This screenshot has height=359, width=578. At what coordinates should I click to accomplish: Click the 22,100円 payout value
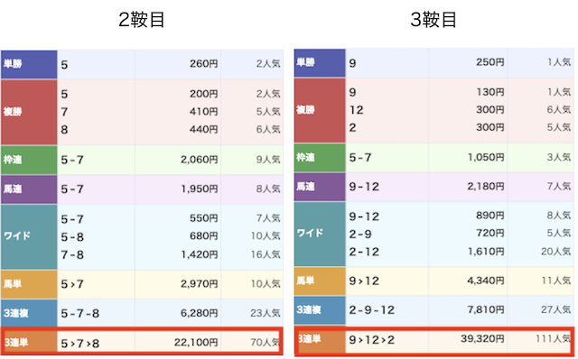pos(196,343)
